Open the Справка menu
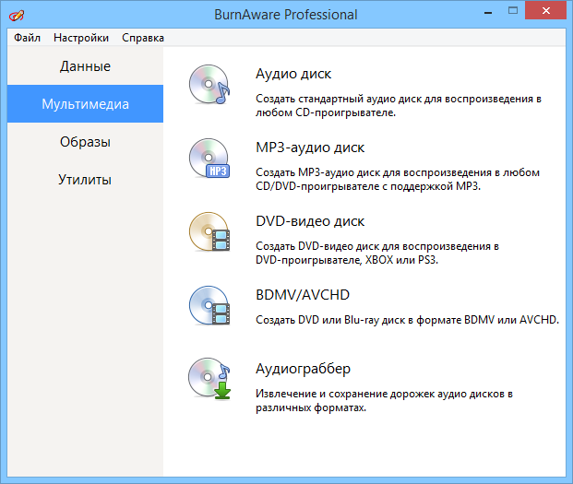The height and width of the screenshot is (484, 573). 143,38
